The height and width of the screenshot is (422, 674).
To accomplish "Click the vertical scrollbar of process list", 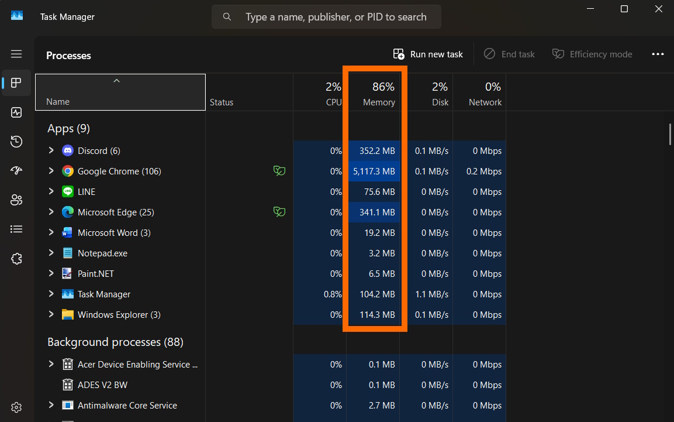I will point(670,134).
